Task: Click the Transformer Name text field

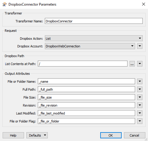Action: coord(94,21)
